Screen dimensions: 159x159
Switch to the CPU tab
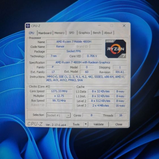(31, 33)
